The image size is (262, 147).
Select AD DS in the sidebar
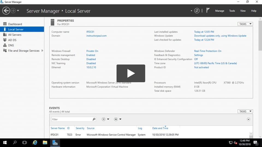(12, 40)
